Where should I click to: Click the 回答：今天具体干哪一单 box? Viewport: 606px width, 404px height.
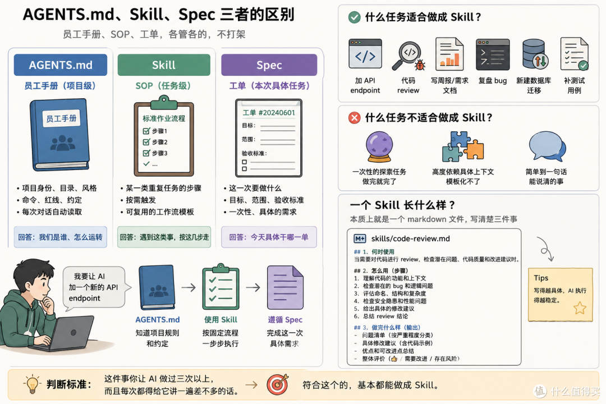(269, 237)
